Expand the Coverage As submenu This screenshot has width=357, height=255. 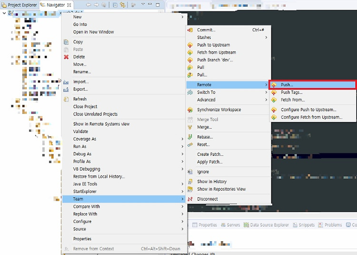click(182, 139)
